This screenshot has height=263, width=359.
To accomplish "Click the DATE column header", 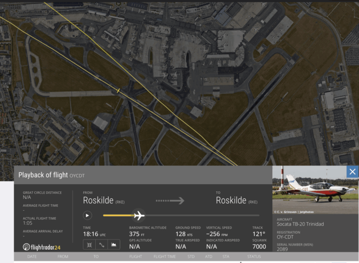I will click(32, 257).
